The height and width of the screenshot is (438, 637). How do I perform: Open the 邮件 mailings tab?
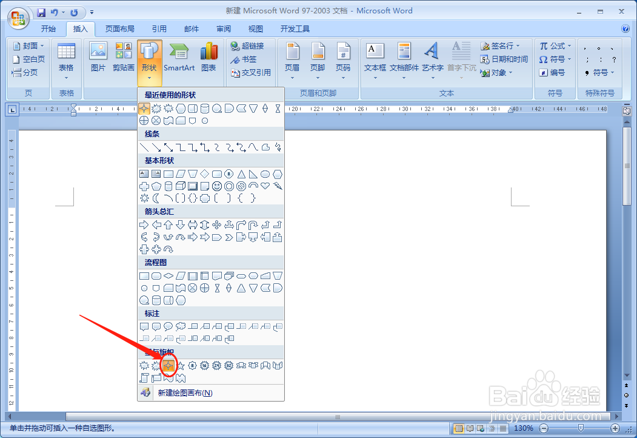click(x=192, y=29)
